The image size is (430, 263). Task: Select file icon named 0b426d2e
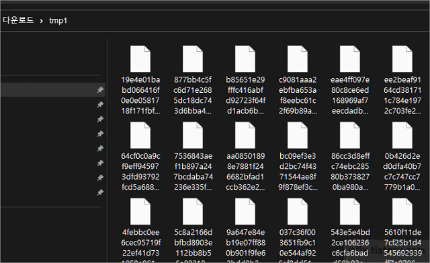[x=402, y=135]
